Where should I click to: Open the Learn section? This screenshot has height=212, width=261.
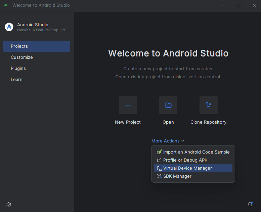(x=16, y=80)
